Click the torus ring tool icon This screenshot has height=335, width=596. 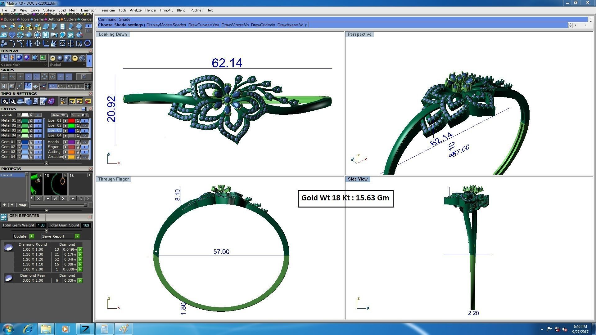click(88, 43)
